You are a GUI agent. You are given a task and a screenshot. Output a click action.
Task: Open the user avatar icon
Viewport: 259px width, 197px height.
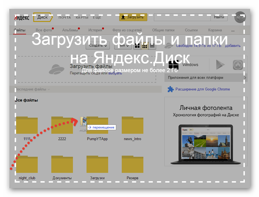[240, 17]
